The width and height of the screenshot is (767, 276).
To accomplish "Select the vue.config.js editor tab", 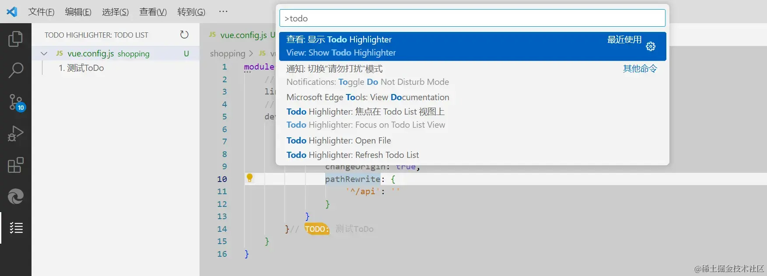I will coord(243,35).
